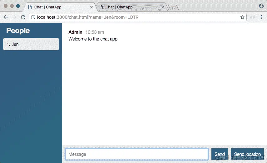Open a new browser tab
267x163 pixels.
click(173, 7)
